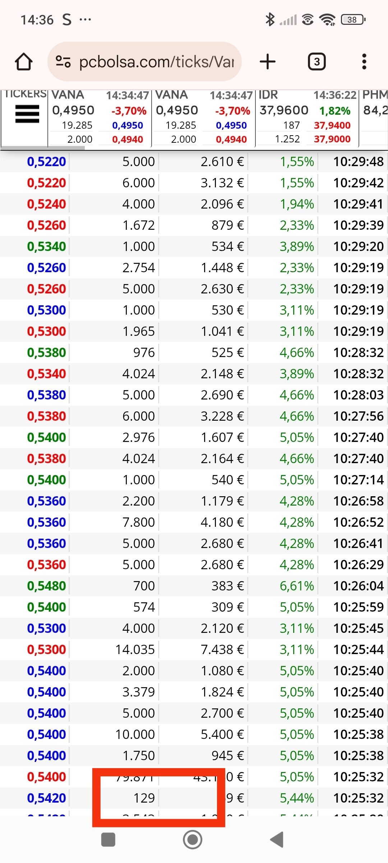Select the time 10:26:41
The image size is (388, 863).
pos(359,544)
